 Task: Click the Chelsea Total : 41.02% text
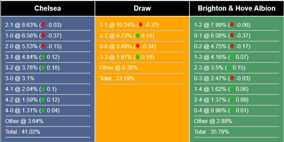(x=23, y=132)
